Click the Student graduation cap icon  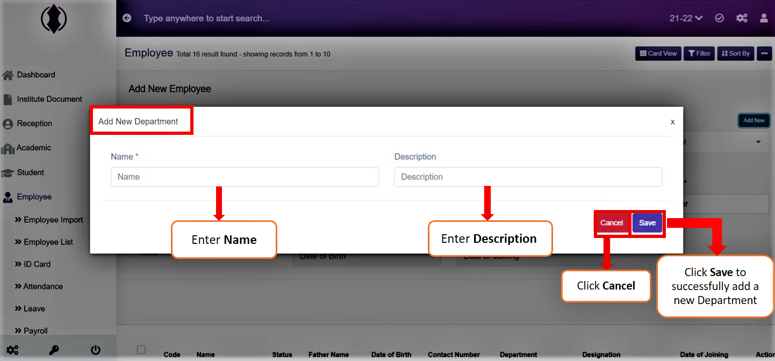pyautogui.click(x=8, y=172)
